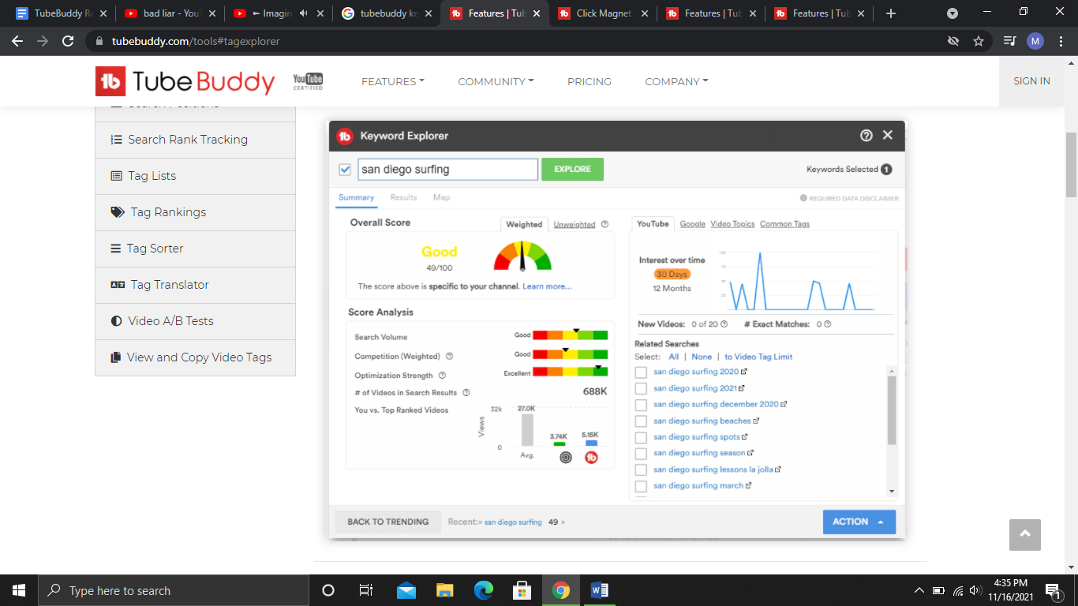This screenshot has width=1078, height=606.
Task: Open the PRICING page
Action: tap(590, 81)
